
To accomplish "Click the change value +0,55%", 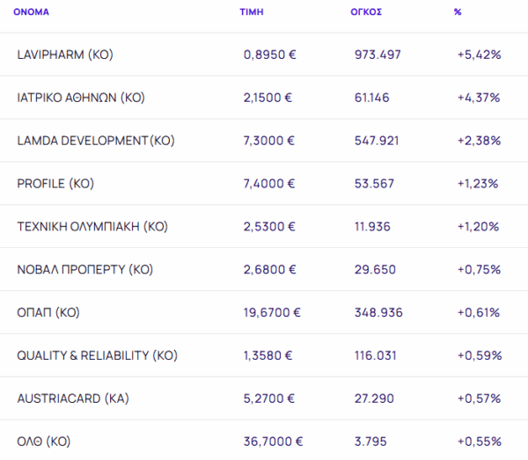I will [480, 442].
